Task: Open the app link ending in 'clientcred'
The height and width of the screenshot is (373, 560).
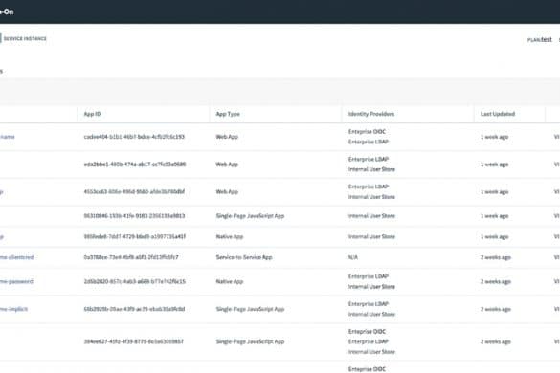Action: tap(16, 257)
